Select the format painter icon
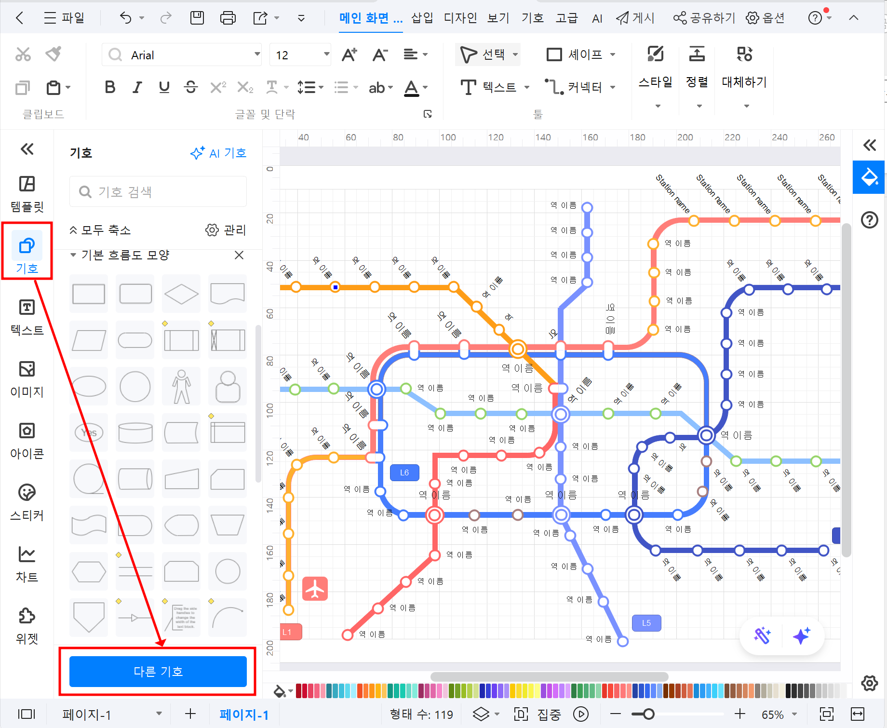This screenshot has width=887, height=728. coord(54,54)
